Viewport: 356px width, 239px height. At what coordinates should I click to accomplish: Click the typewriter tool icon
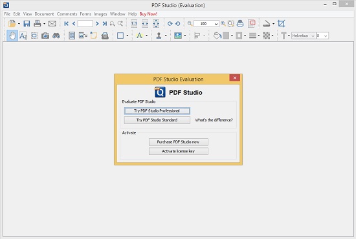click(x=105, y=36)
